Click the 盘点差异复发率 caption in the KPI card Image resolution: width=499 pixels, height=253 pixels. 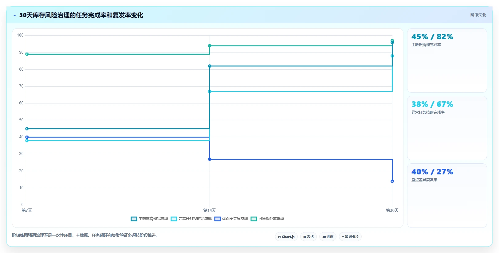point(424,180)
